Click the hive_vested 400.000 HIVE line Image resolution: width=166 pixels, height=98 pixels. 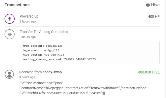pos(43,55)
